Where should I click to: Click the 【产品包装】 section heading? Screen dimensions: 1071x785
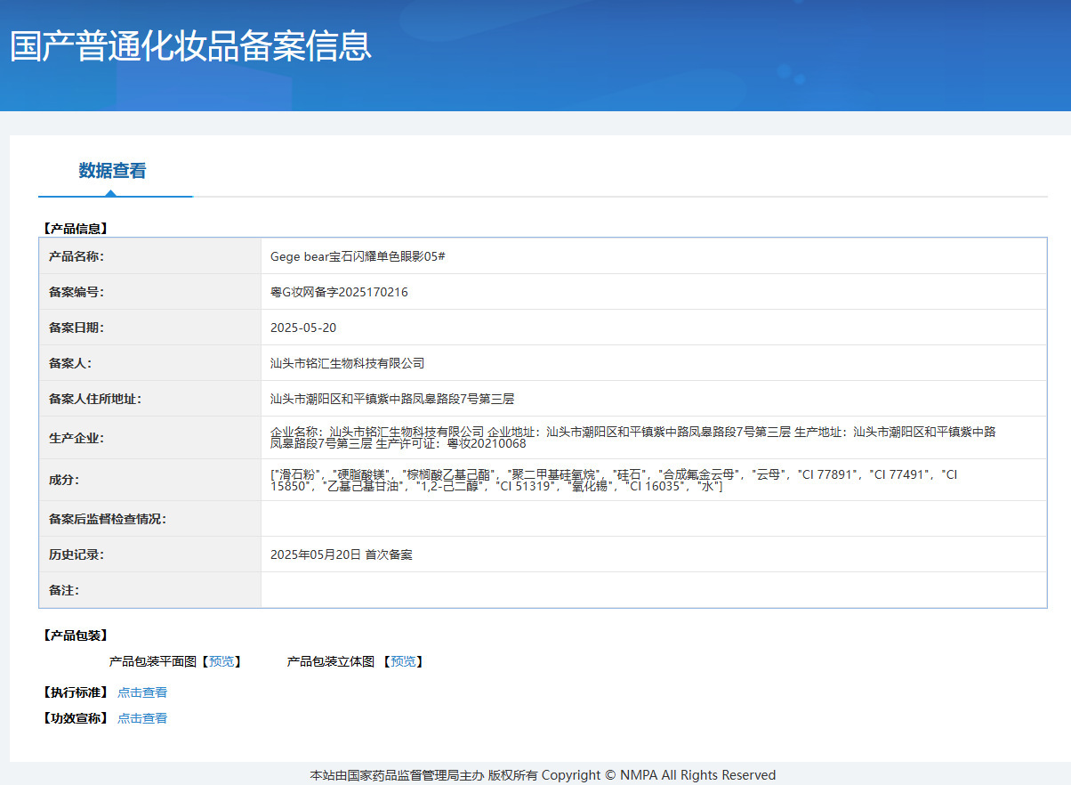coord(75,635)
